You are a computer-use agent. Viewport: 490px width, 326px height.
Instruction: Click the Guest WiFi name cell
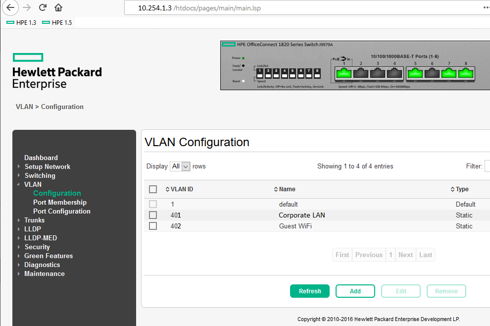pyautogui.click(x=295, y=226)
